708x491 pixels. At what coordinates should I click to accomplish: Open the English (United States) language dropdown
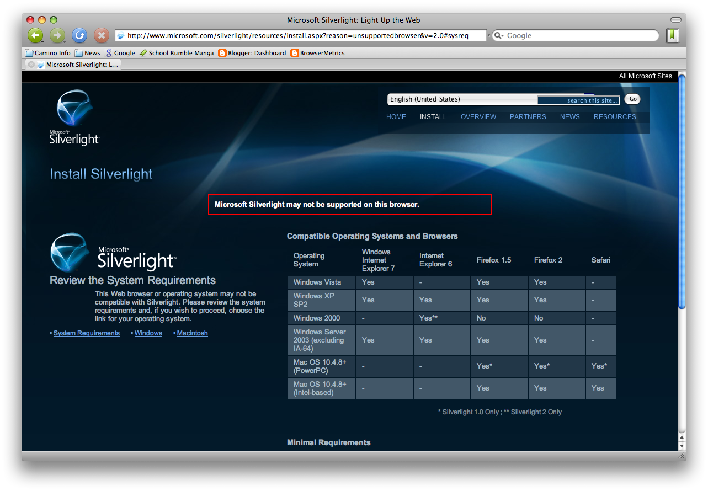pos(462,99)
